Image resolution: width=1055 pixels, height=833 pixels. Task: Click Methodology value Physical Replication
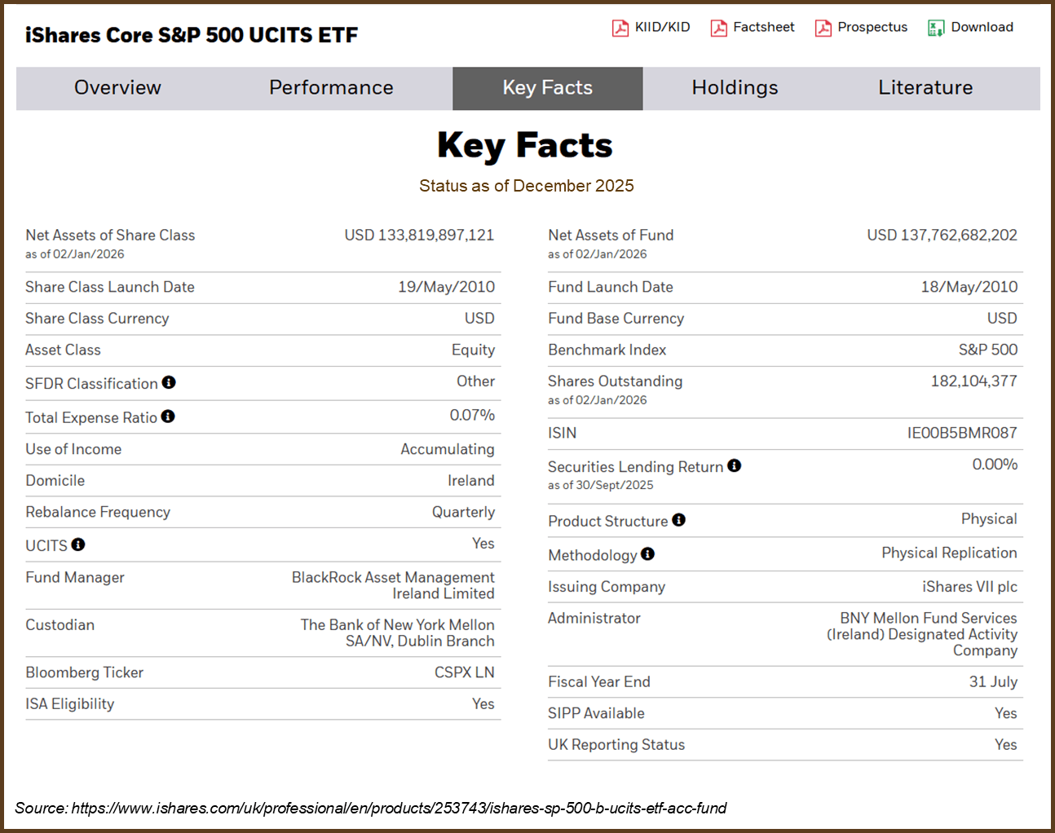pos(950,553)
